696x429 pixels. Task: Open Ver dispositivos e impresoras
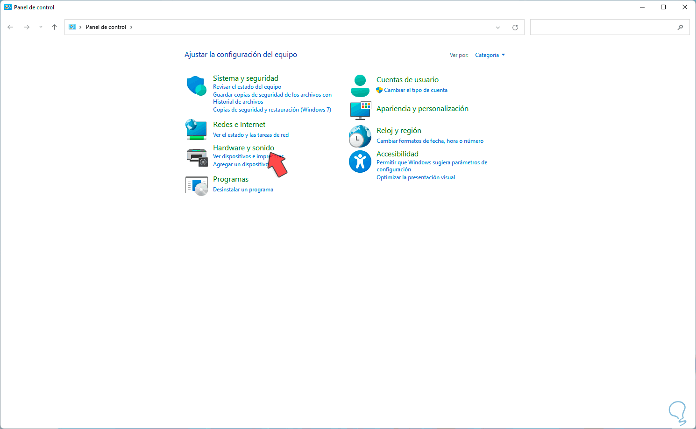(x=248, y=156)
